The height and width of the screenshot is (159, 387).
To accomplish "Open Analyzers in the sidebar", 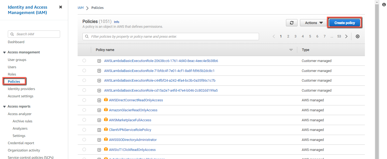I will pos(20,128).
